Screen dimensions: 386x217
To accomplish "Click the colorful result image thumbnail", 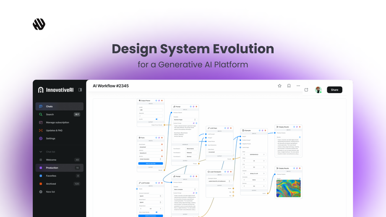I will click(288, 188).
